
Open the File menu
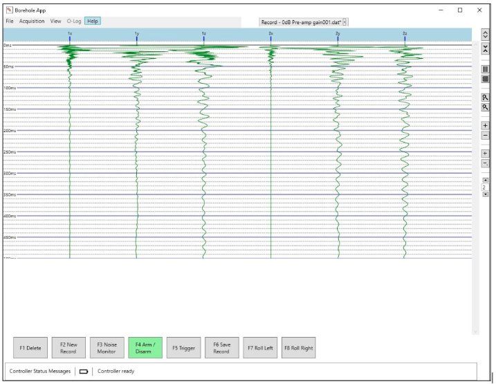point(10,21)
